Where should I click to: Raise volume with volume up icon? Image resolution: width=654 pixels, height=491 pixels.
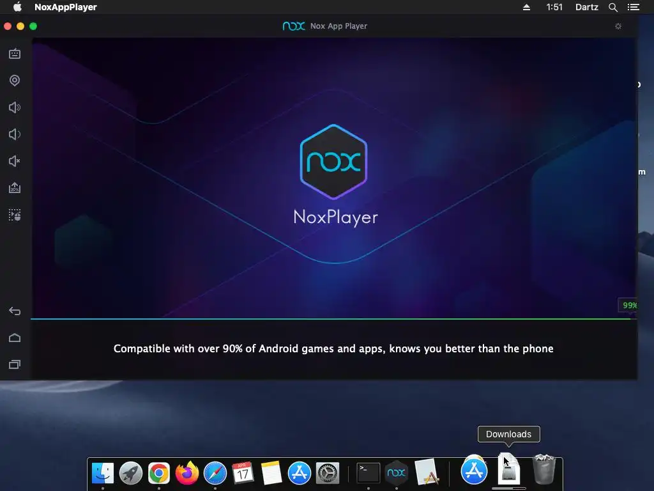coord(15,107)
